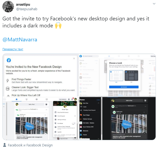Close the New Facebook Design invite dialog

(x=74, y=59)
